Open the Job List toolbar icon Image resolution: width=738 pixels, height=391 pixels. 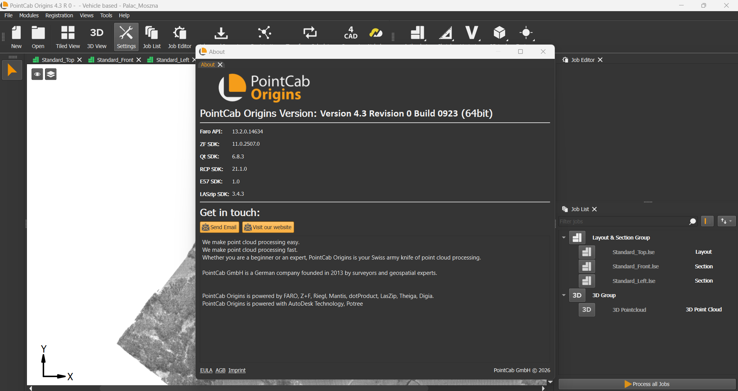point(152,37)
